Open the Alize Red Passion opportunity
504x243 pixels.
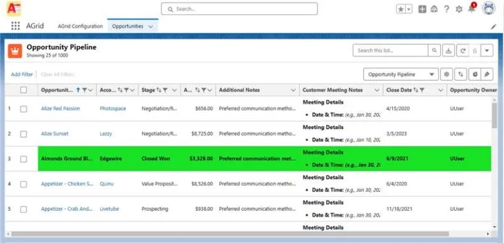click(60, 108)
